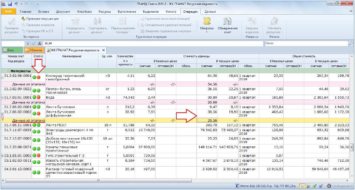Open the Выделение ribbon tab
Screen dimensions: 355x190
(151, 12)
